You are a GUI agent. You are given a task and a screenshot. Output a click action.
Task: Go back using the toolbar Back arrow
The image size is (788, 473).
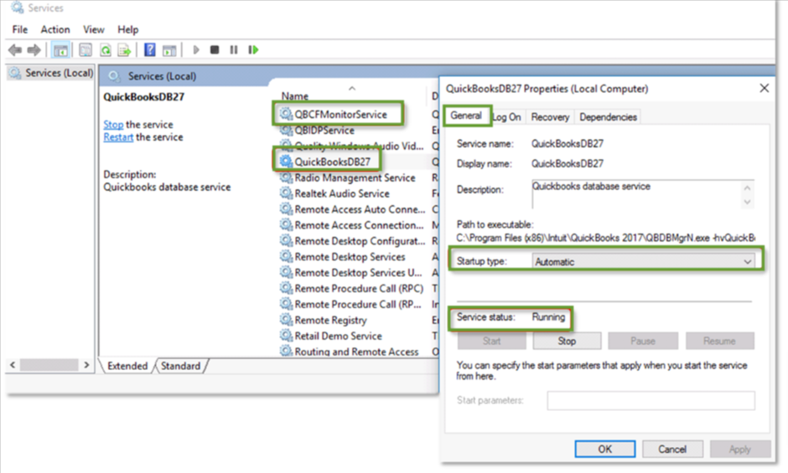click(x=15, y=49)
